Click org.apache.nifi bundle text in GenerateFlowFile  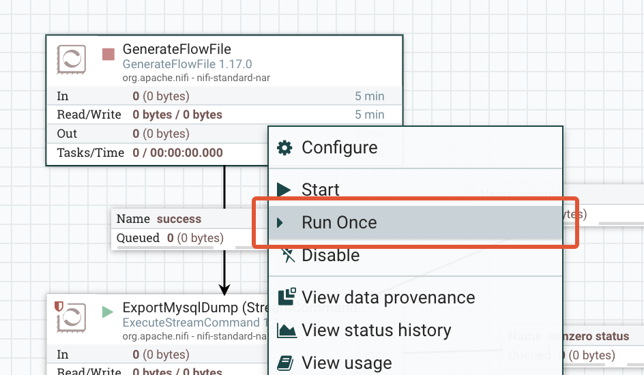(x=196, y=78)
